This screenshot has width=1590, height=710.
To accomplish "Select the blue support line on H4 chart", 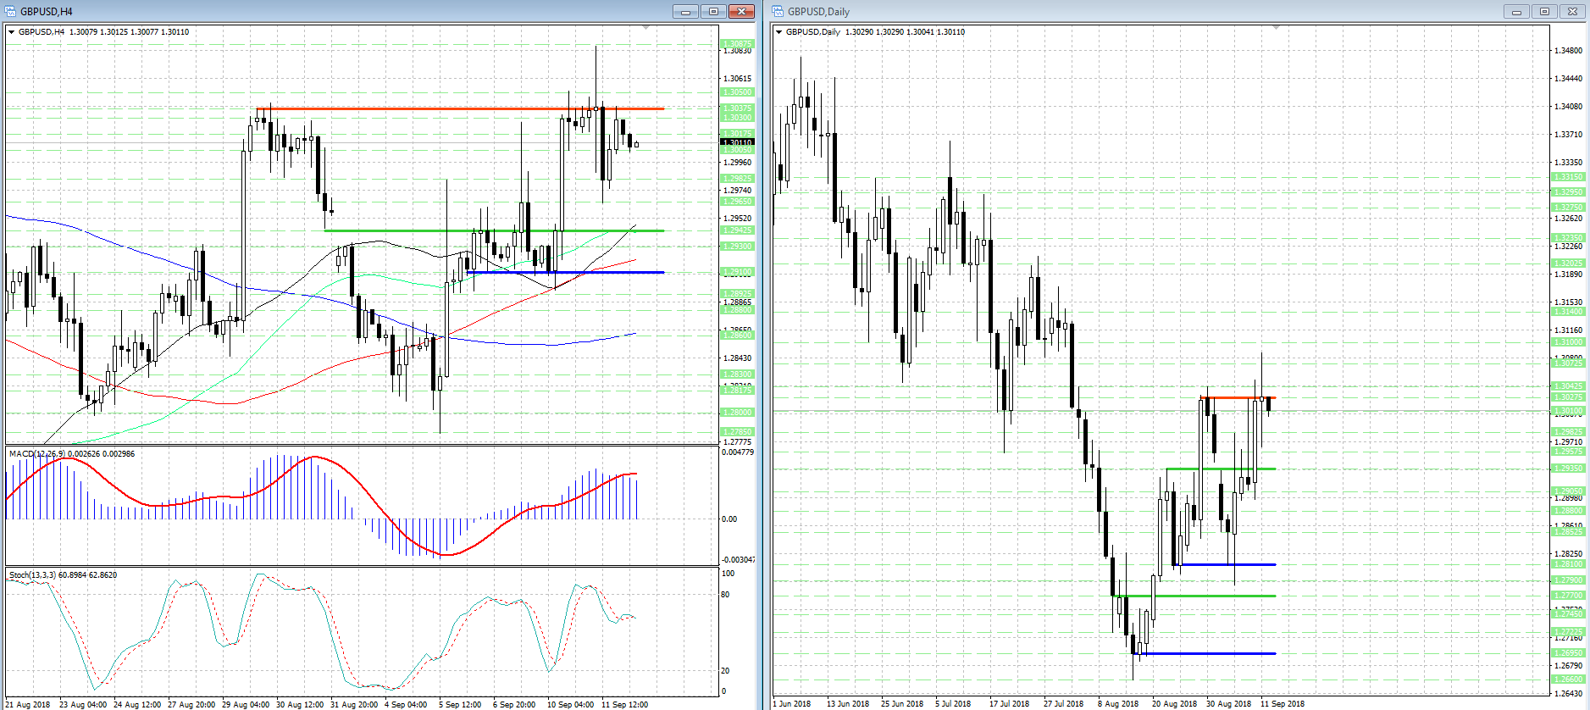I will click(565, 272).
